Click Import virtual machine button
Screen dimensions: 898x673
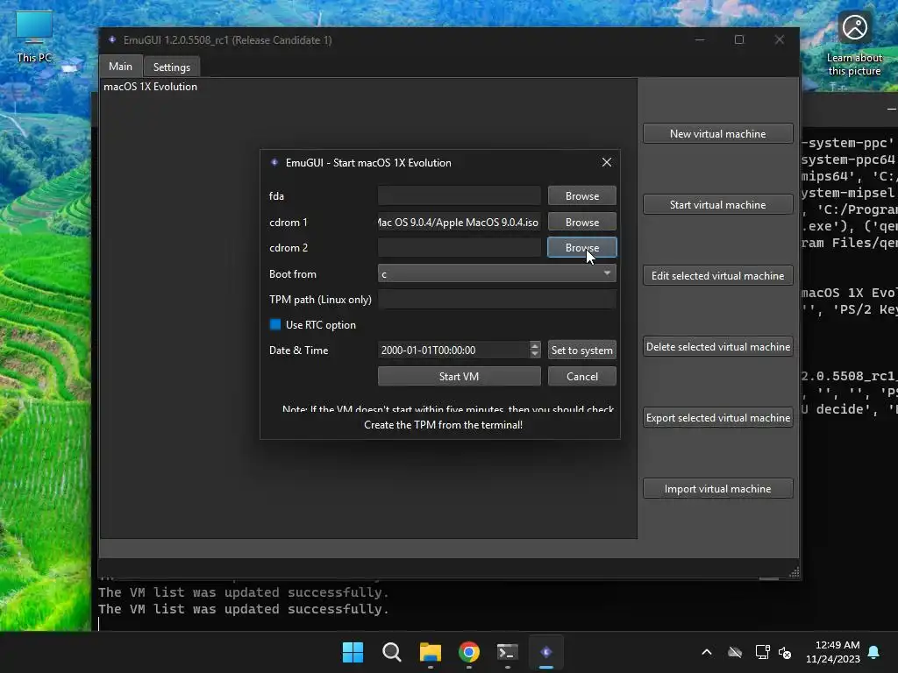(x=717, y=488)
